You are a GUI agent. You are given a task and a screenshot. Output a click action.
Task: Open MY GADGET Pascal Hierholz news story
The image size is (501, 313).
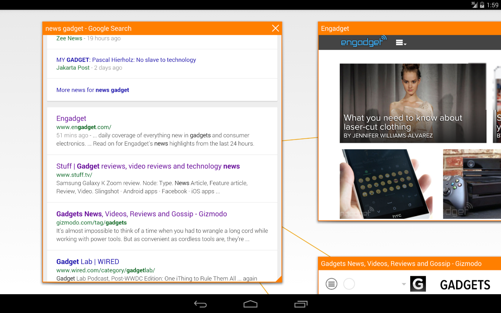tap(126, 60)
